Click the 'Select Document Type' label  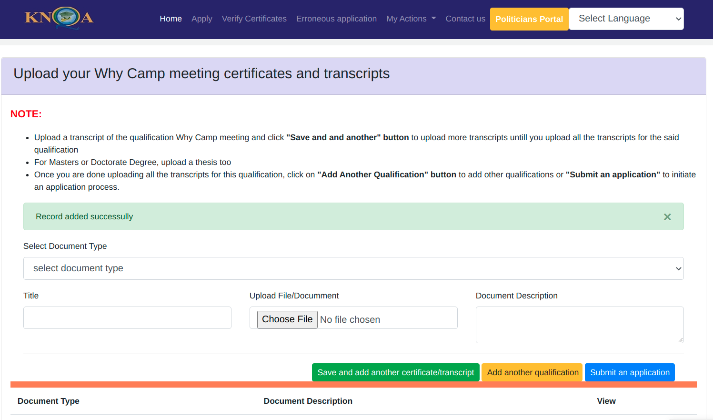65,246
